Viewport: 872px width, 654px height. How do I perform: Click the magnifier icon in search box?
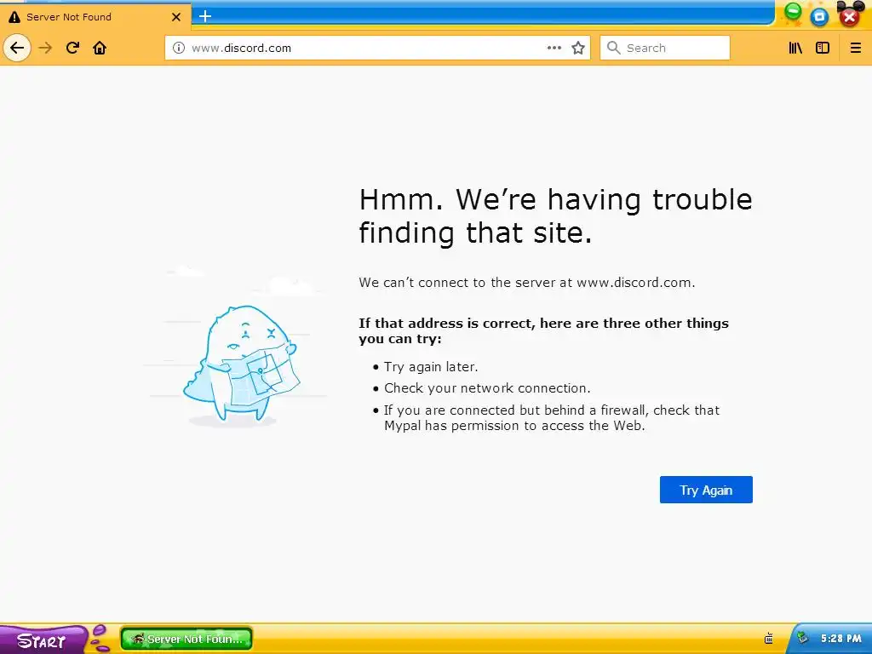(613, 48)
